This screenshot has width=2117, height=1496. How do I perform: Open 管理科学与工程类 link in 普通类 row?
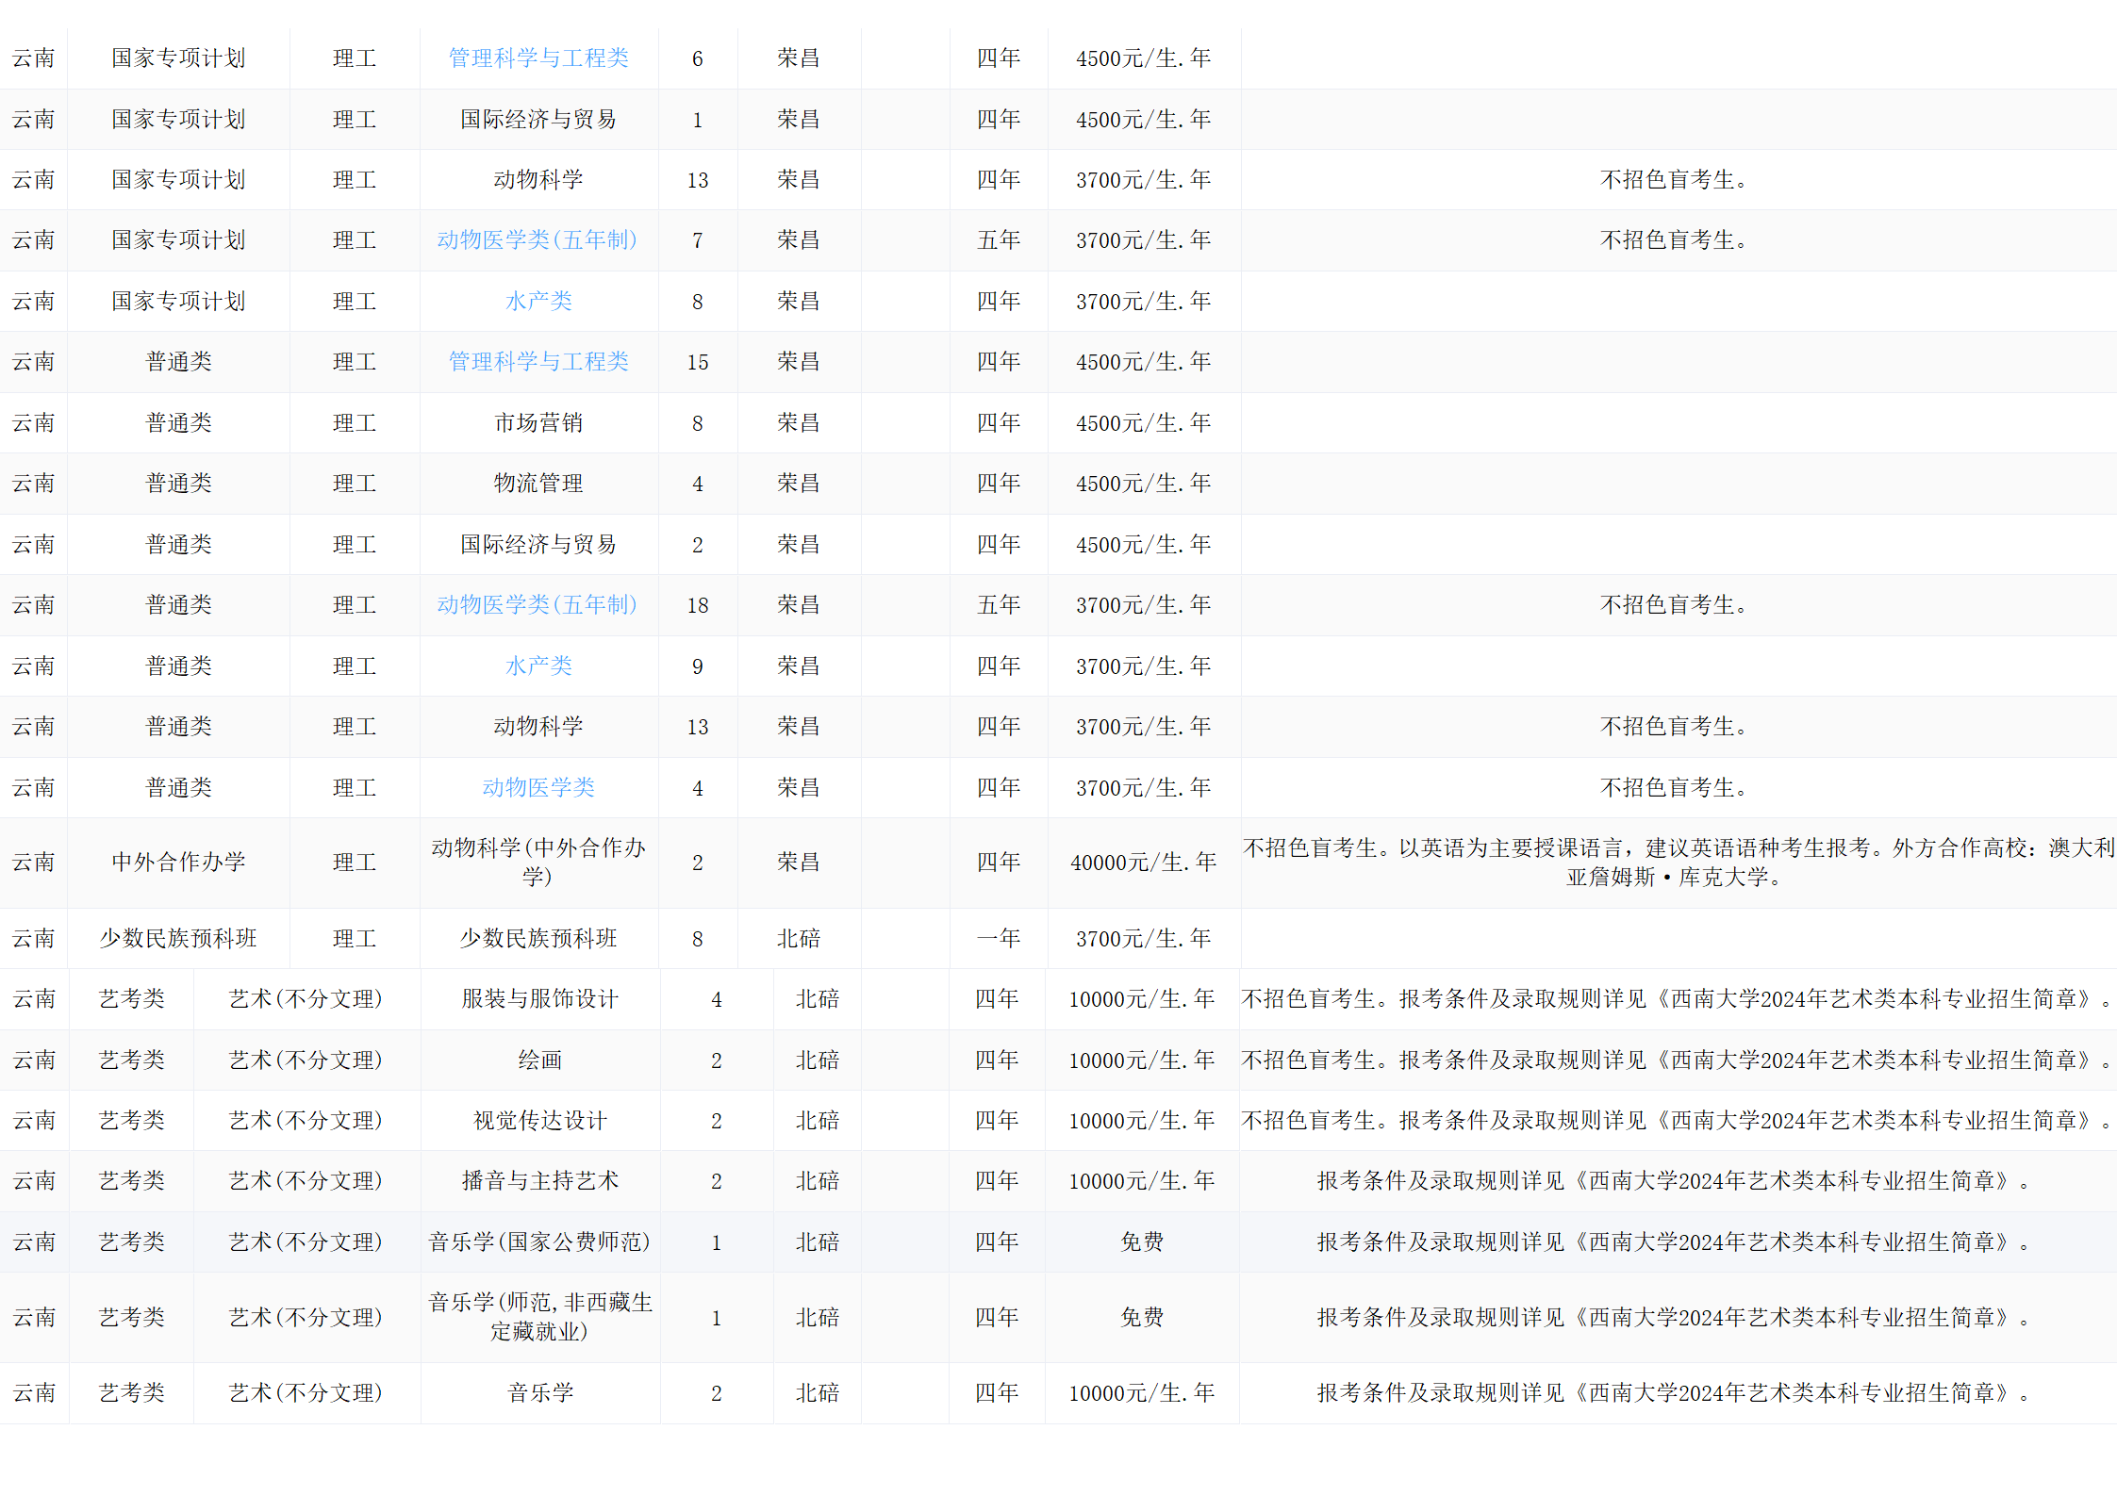point(538,362)
